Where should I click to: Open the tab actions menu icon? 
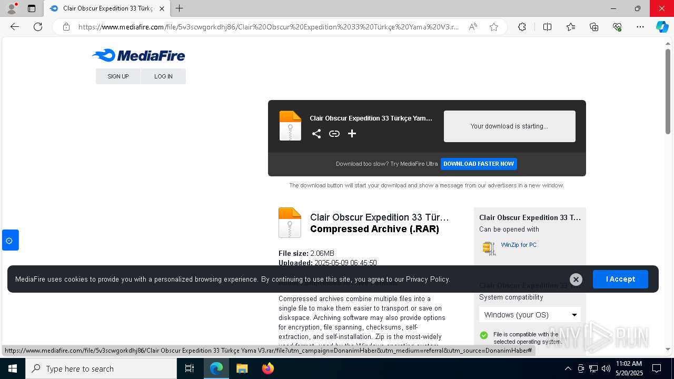coord(32,8)
